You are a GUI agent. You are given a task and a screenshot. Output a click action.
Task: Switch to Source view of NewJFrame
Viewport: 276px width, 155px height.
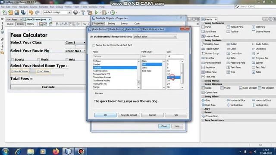tap(10, 24)
